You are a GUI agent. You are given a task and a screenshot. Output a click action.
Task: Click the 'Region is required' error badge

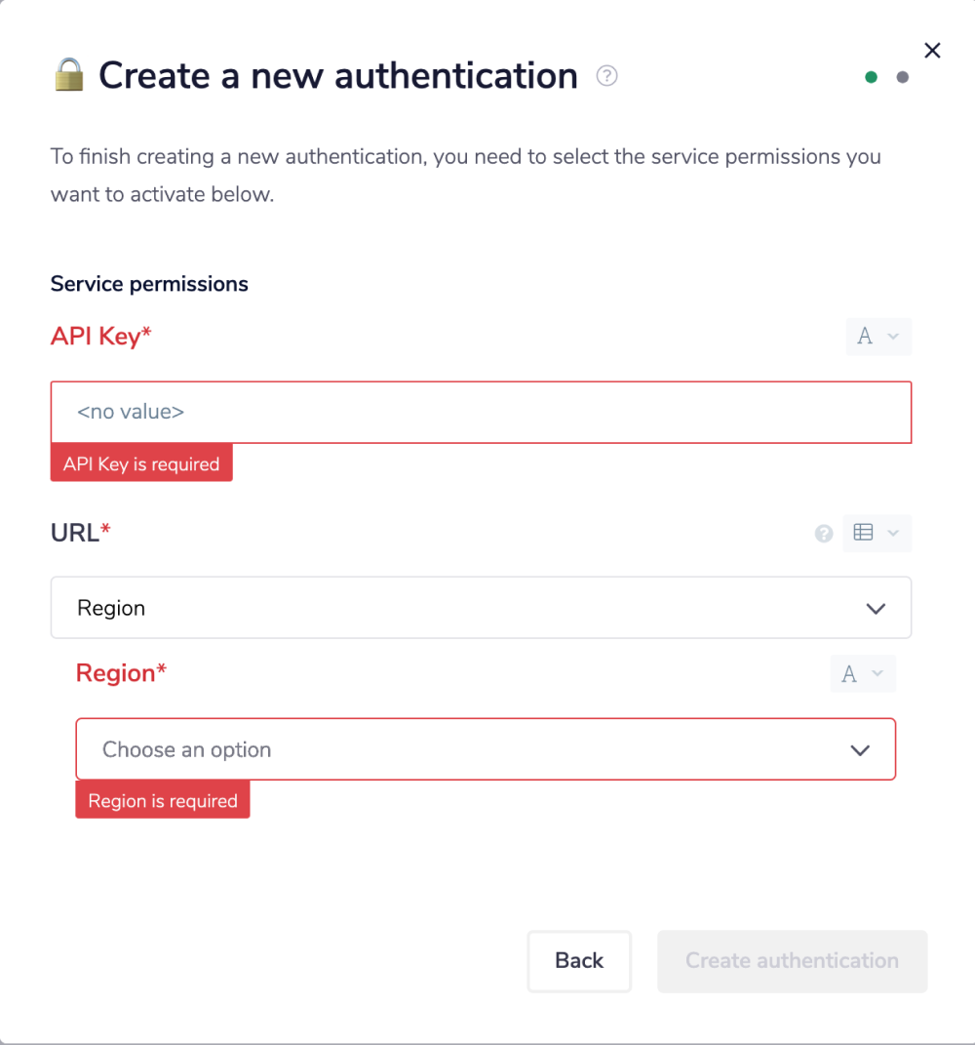point(163,801)
